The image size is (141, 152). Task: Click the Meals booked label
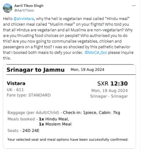click(21, 119)
